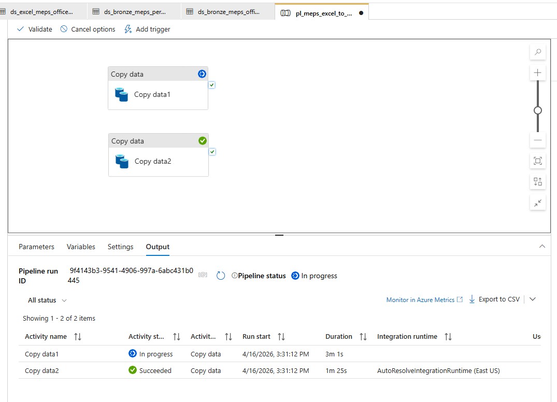The width and height of the screenshot is (557, 402).
Task: Click the zoom slider handle
Action: click(538, 110)
